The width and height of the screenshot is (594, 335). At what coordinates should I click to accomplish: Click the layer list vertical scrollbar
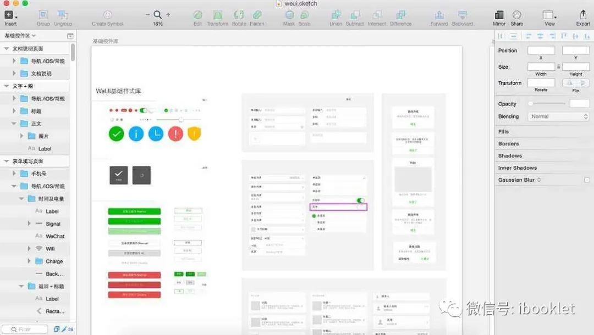coord(73,52)
